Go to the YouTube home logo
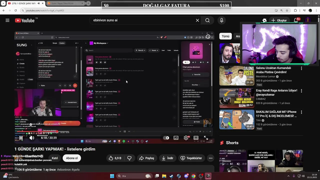This screenshot has width=320, height=180. 25,20
